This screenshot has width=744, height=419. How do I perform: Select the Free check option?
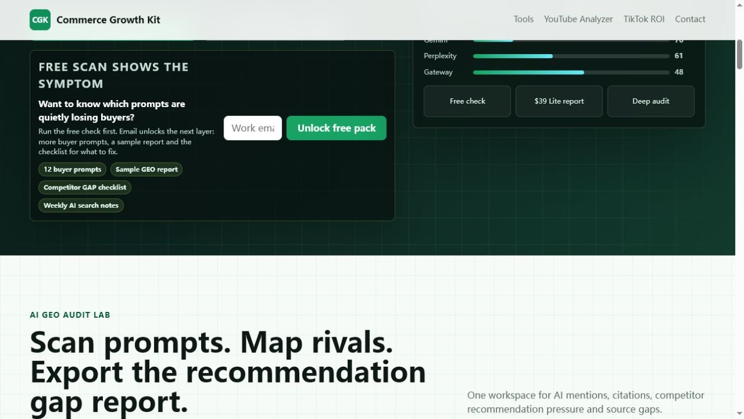point(468,101)
